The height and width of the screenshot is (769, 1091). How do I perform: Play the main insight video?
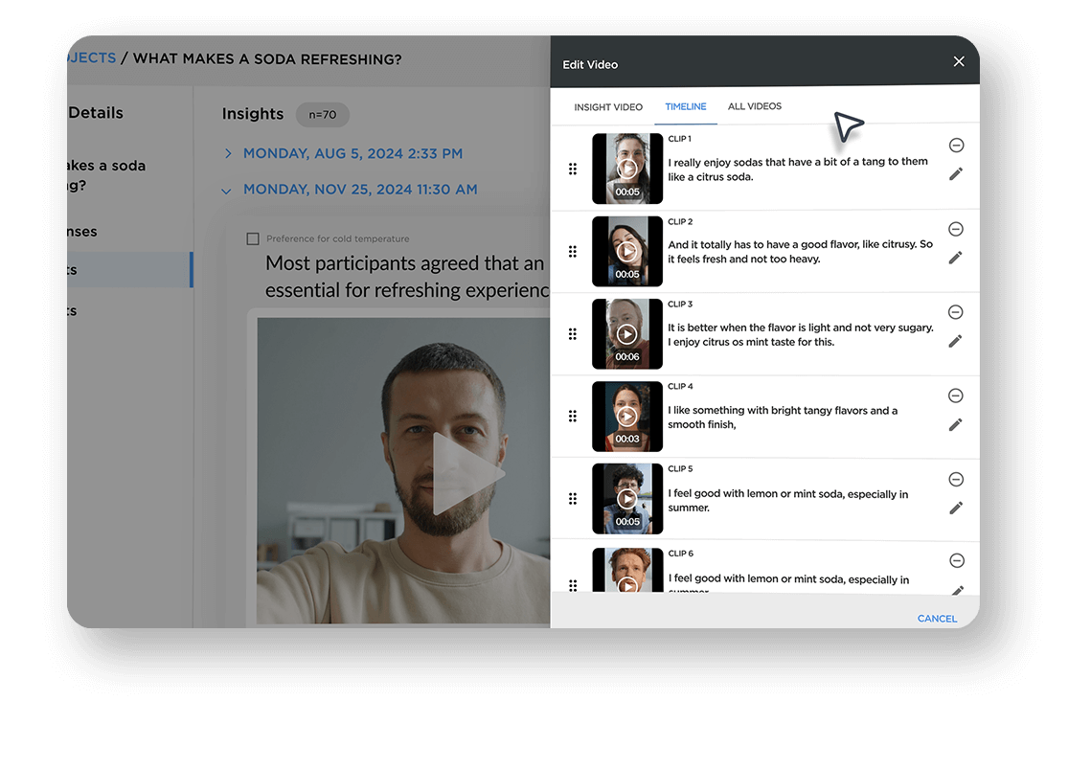tap(467, 473)
